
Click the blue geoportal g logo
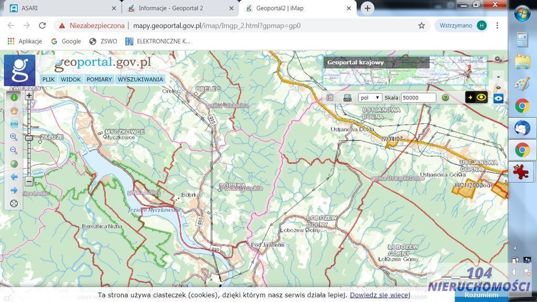point(19,70)
